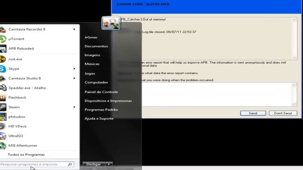Click Don't Send in the error dialog
The image size is (303, 170).
click(283, 113)
